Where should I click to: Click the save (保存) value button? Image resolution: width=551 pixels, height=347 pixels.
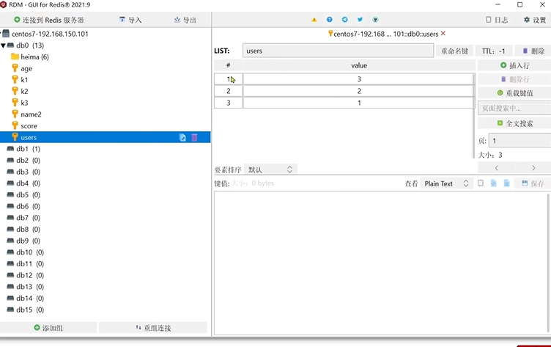(x=533, y=183)
